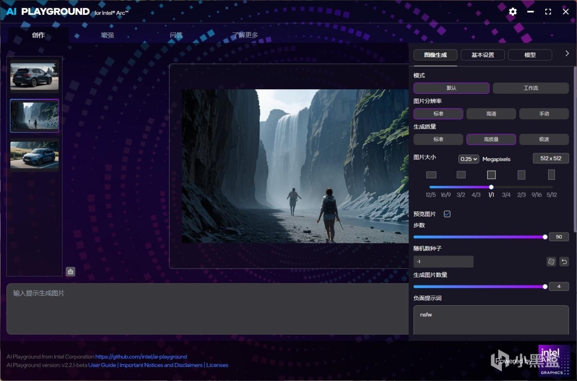The image size is (577, 381).
Task: Set generation quality to 标准
Action: 438,139
